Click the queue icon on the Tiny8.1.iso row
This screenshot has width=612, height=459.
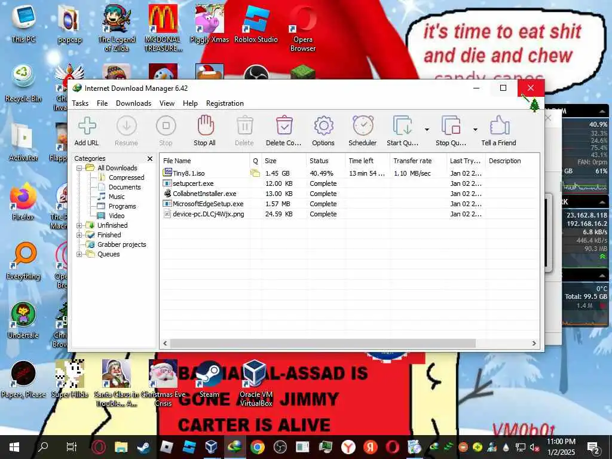coord(255,173)
